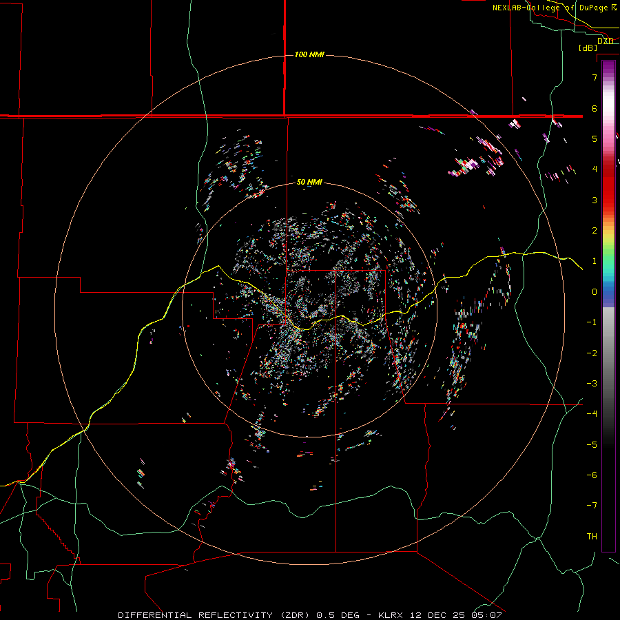Click the -2 value on the color scale

point(592,353)
